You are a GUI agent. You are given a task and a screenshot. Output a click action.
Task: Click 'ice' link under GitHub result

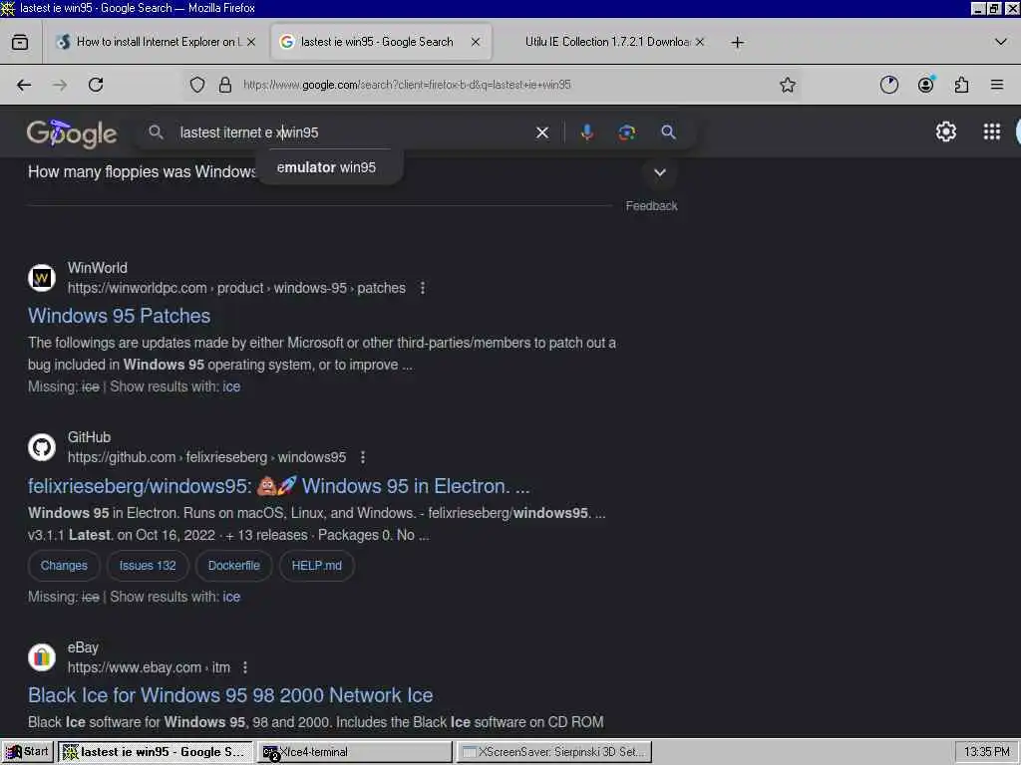click(231, 598)
